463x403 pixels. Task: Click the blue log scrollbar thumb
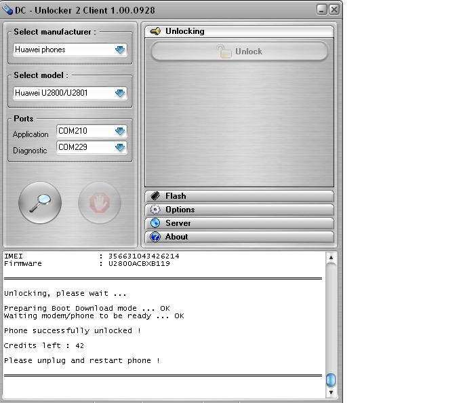pos(331,380)
